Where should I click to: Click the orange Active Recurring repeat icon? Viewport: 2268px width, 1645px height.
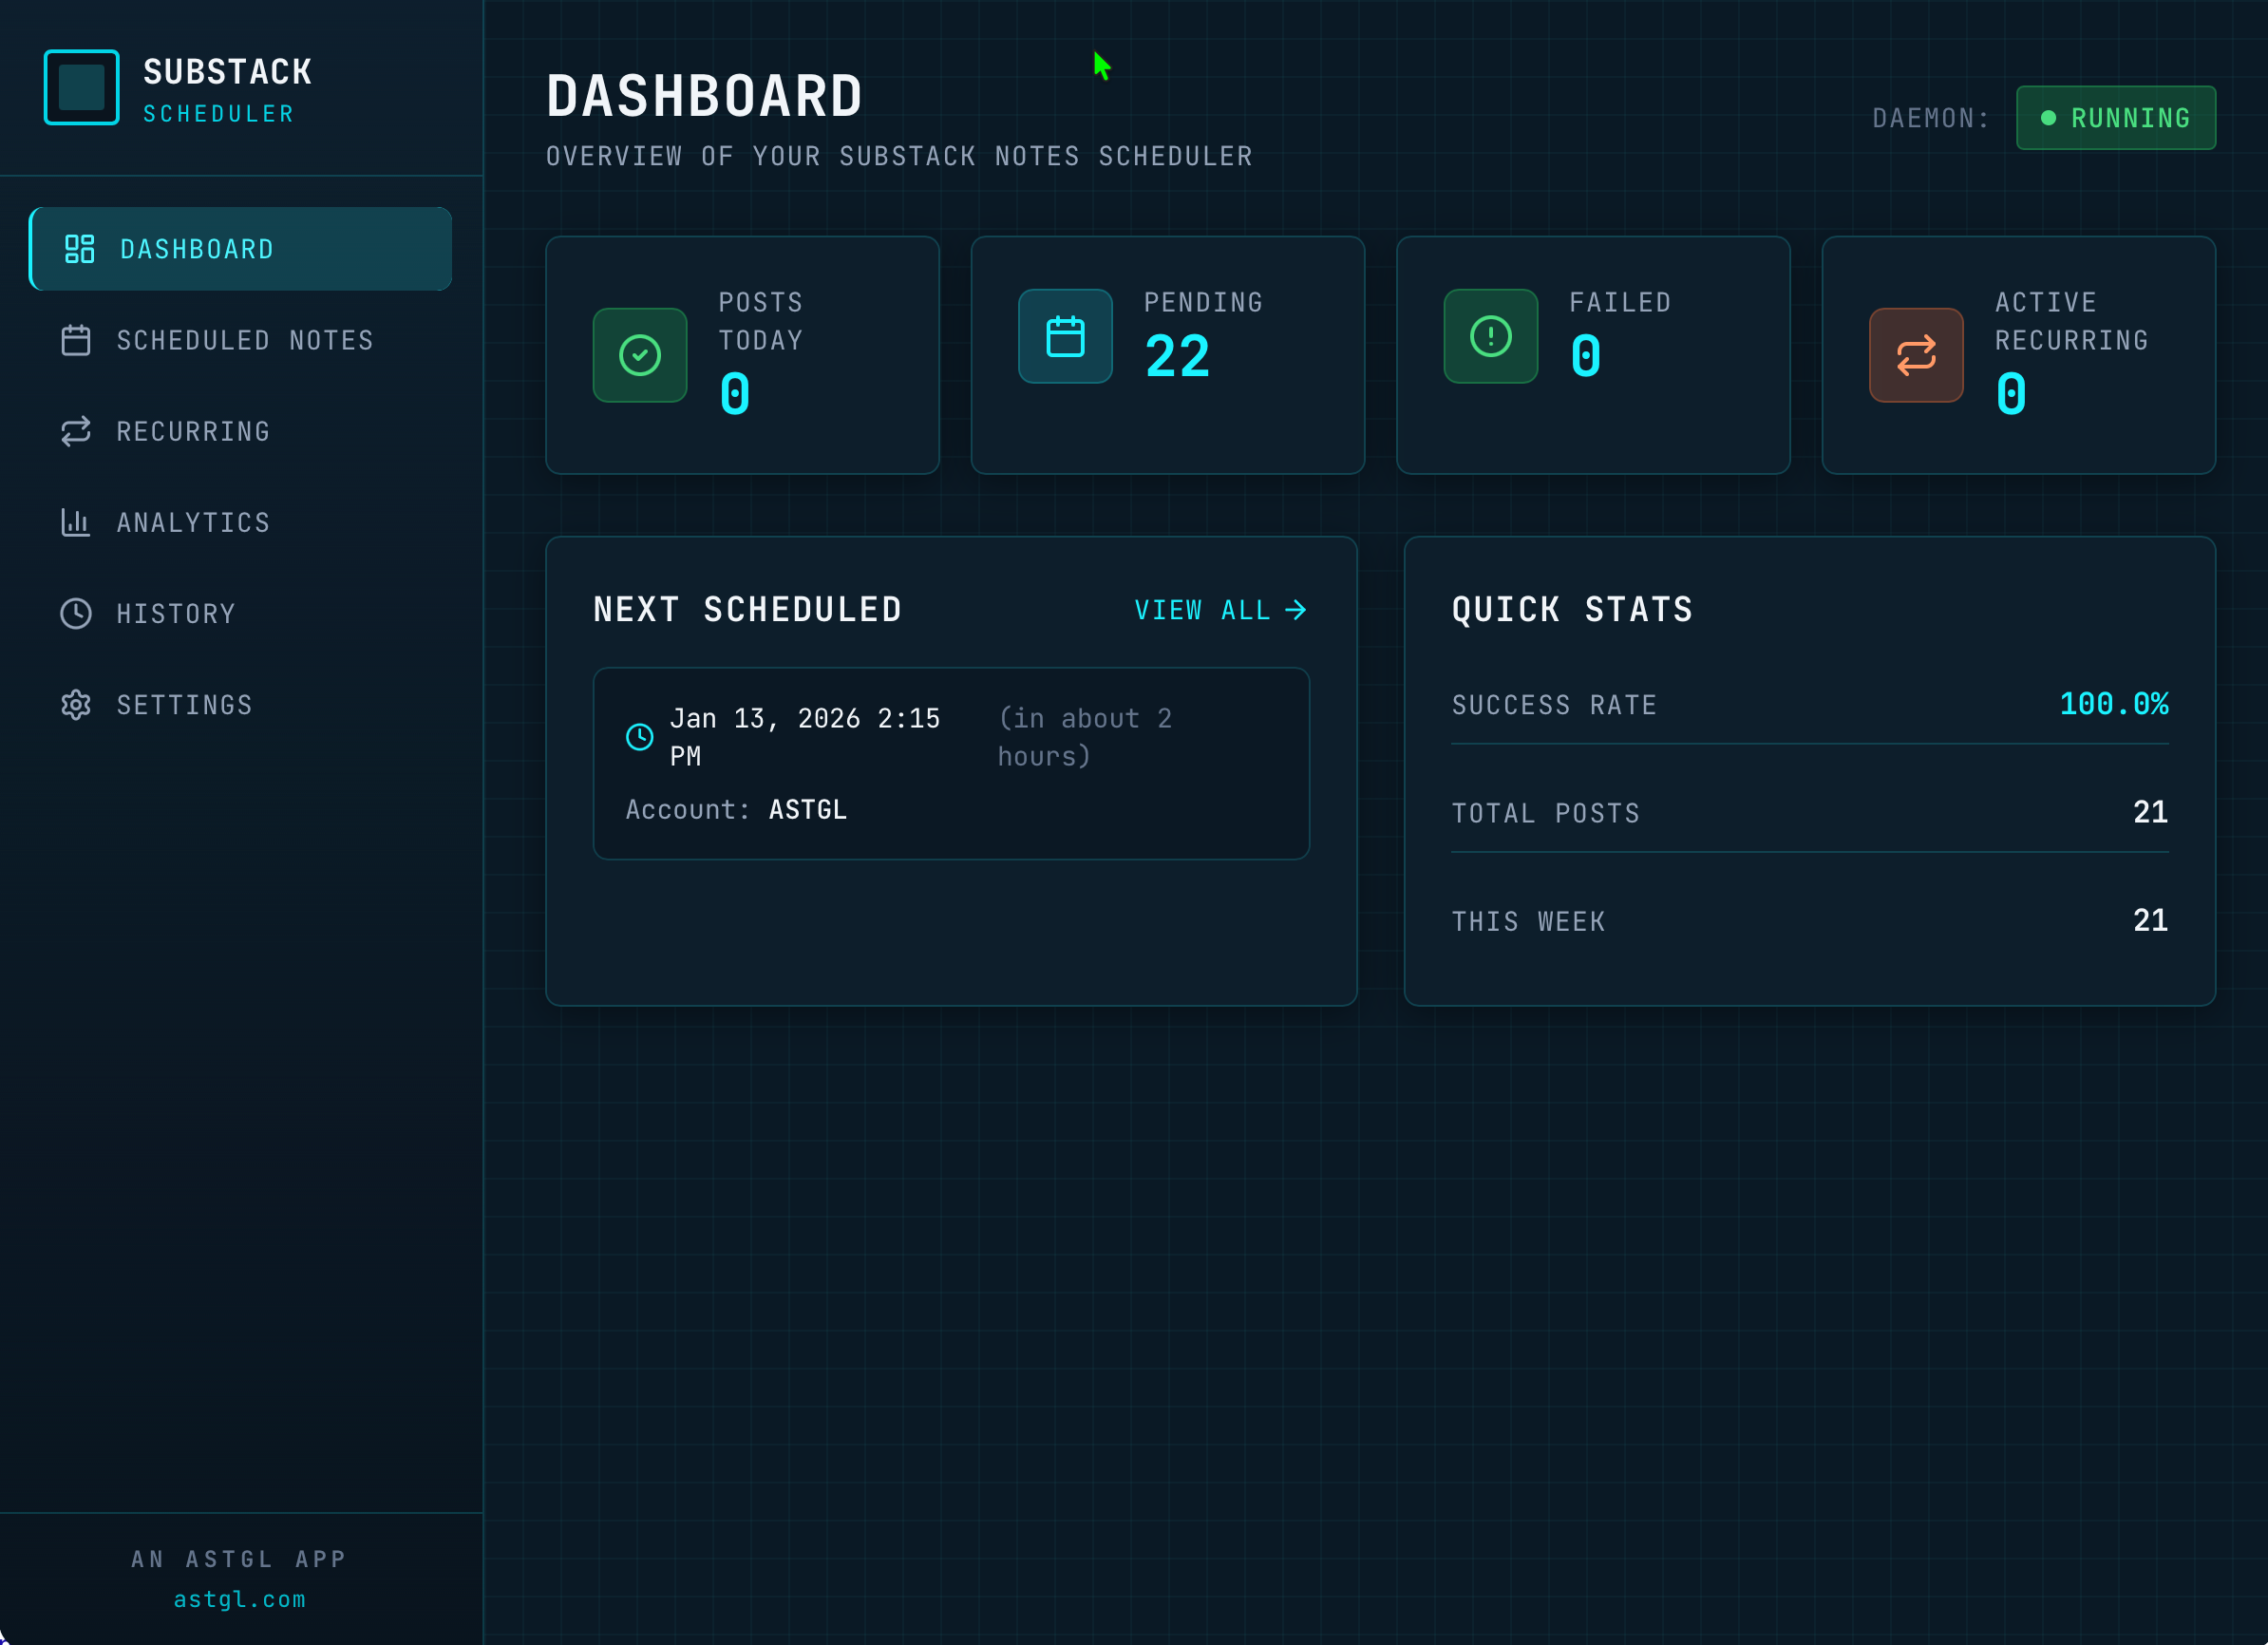[1915, 355]
